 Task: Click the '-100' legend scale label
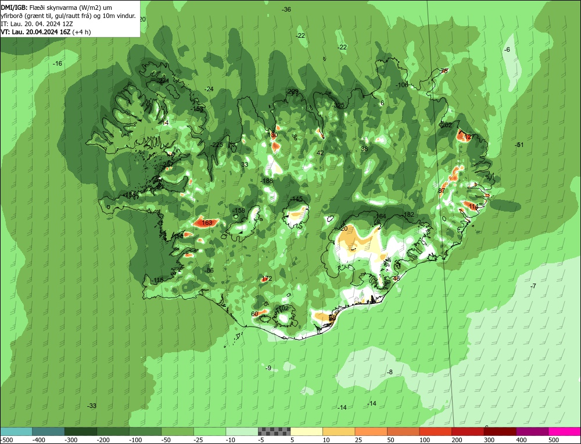point(135,440)
